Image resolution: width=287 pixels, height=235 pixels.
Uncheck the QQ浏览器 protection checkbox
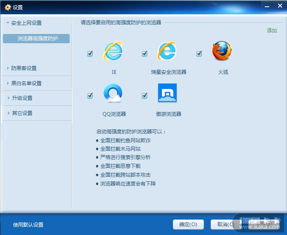(90, 96)
